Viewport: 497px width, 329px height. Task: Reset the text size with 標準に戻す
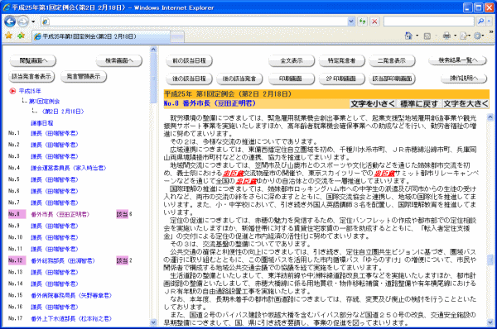pos(419,104)
